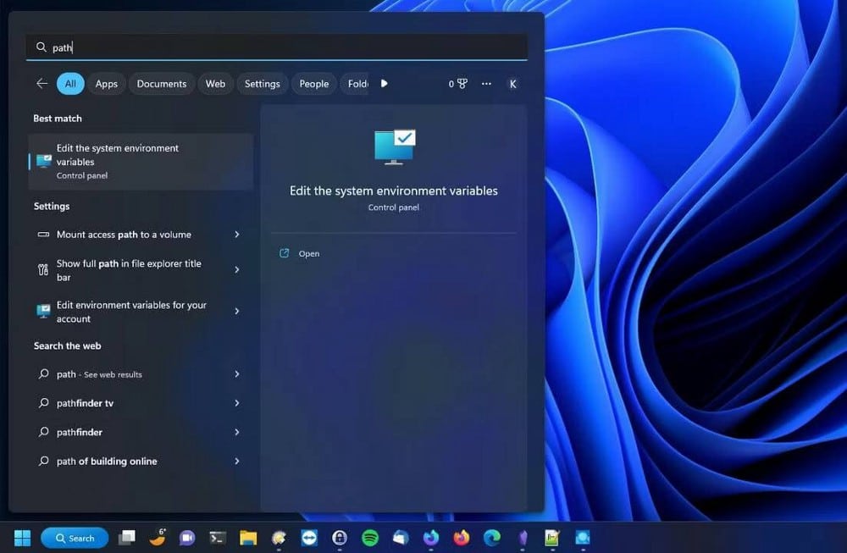Open the ellipsis options menu

(x=486, y=84)
